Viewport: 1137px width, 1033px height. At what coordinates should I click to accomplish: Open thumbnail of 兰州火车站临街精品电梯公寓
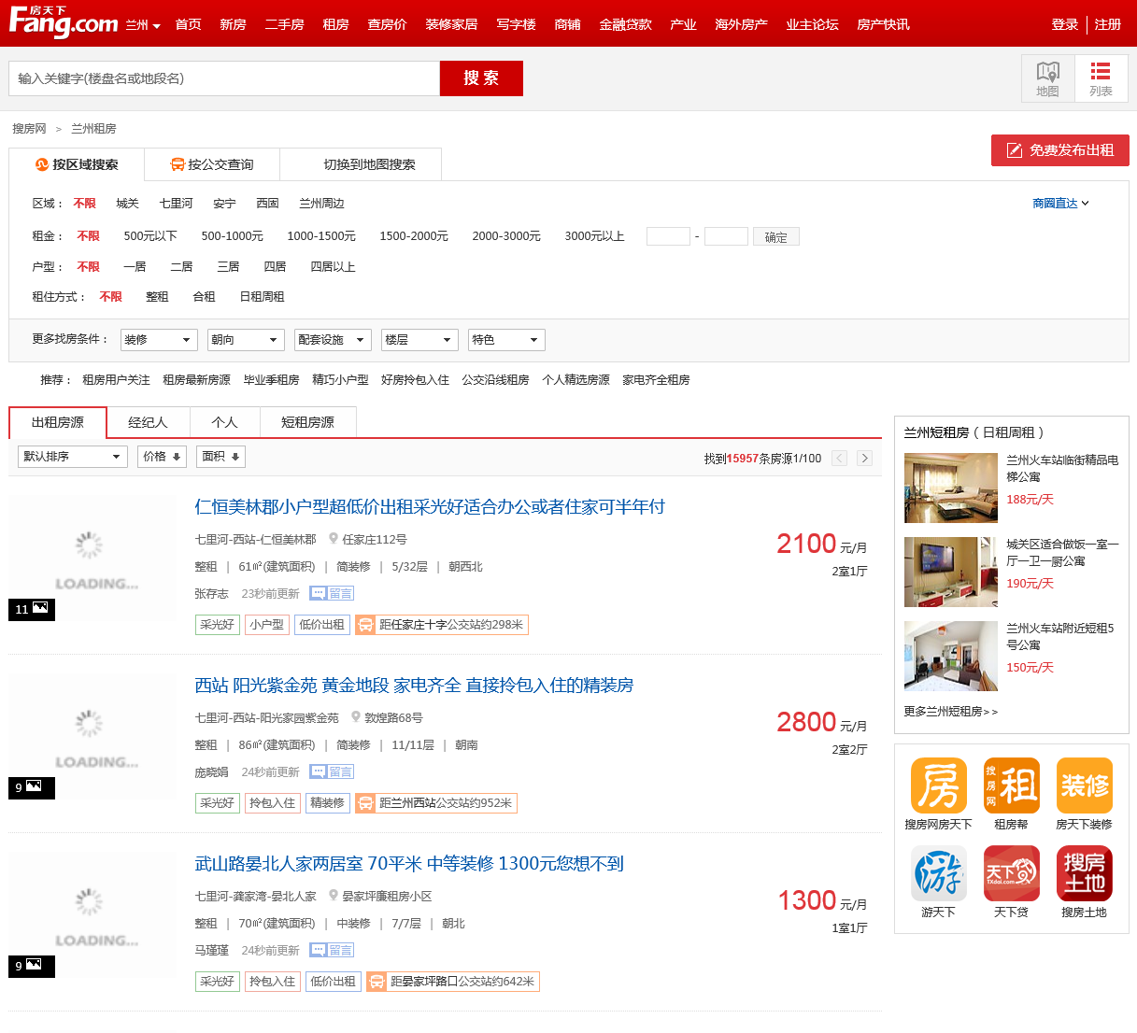click(x=951, y=488)
